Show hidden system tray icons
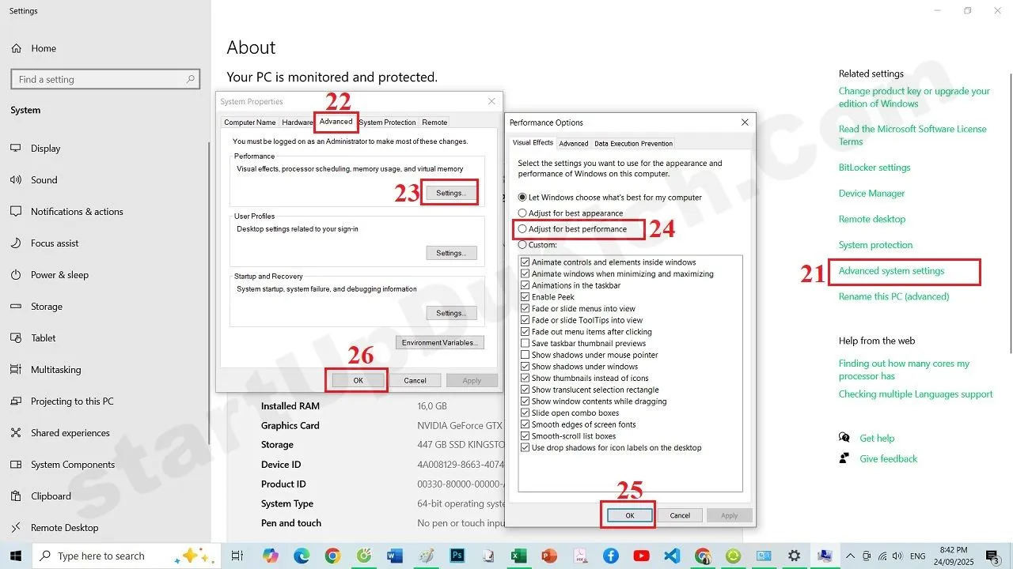This screenshot has width=1013, height=569. tap(850, 556)
